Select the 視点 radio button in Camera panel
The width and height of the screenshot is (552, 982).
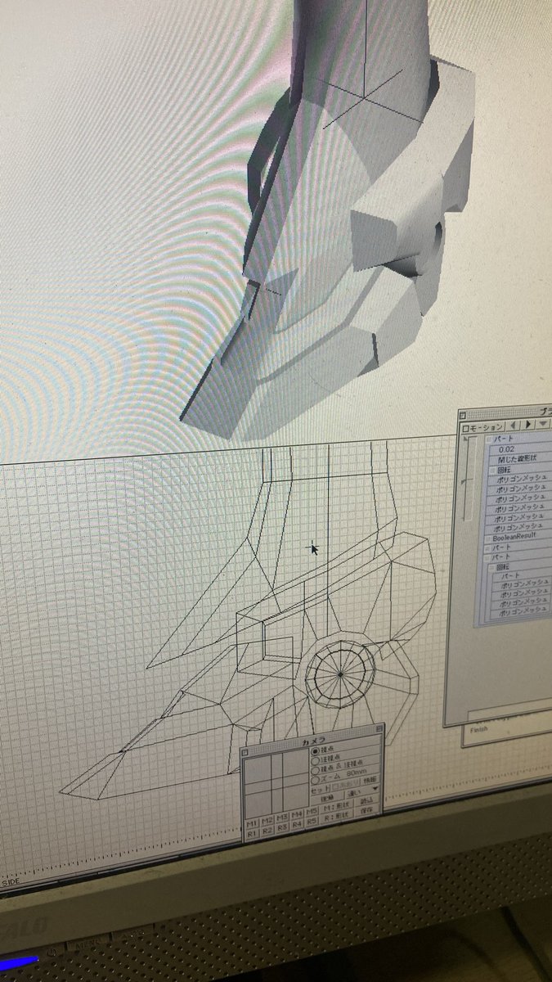point(316,750)
